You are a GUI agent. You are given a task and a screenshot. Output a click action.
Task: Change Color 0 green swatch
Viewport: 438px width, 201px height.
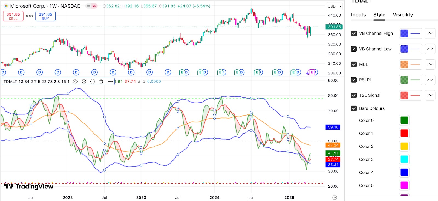(404, 120)
